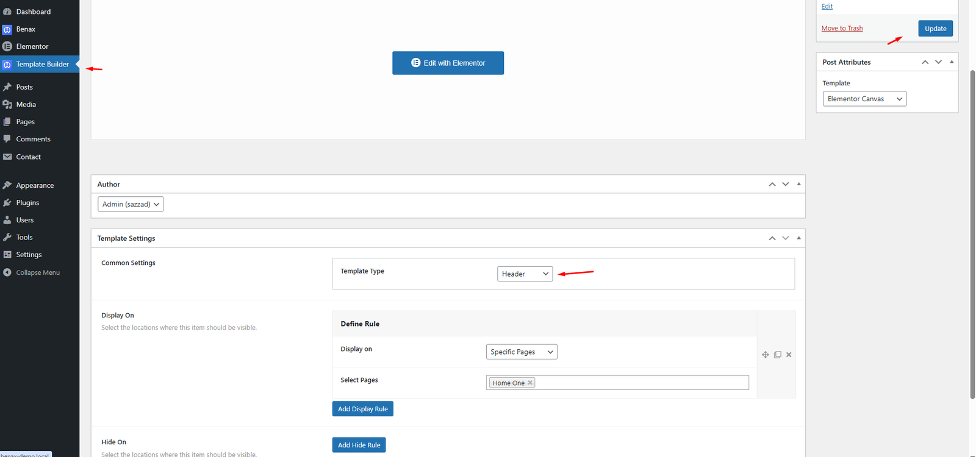Toggle the Template Settings panel triangle
976x457 pixels.
click(798, 238)
